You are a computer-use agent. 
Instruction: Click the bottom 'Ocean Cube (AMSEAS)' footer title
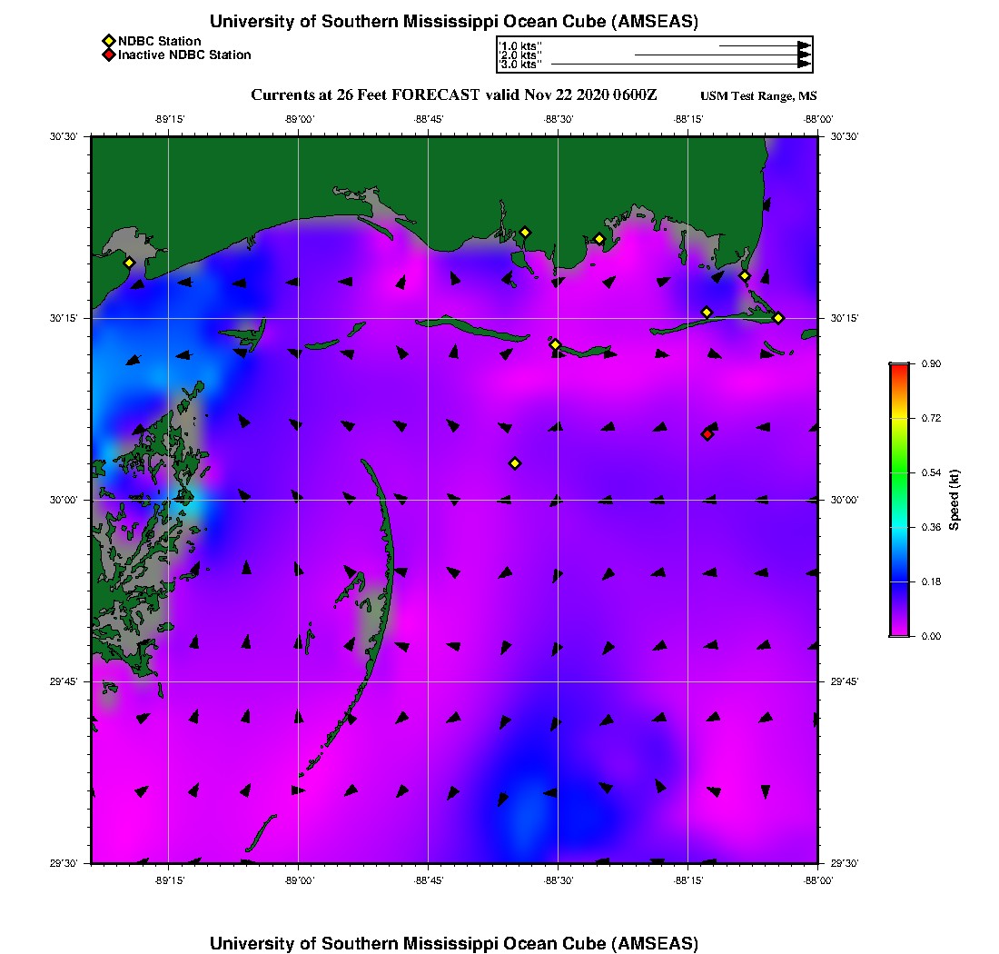point(454,943)
